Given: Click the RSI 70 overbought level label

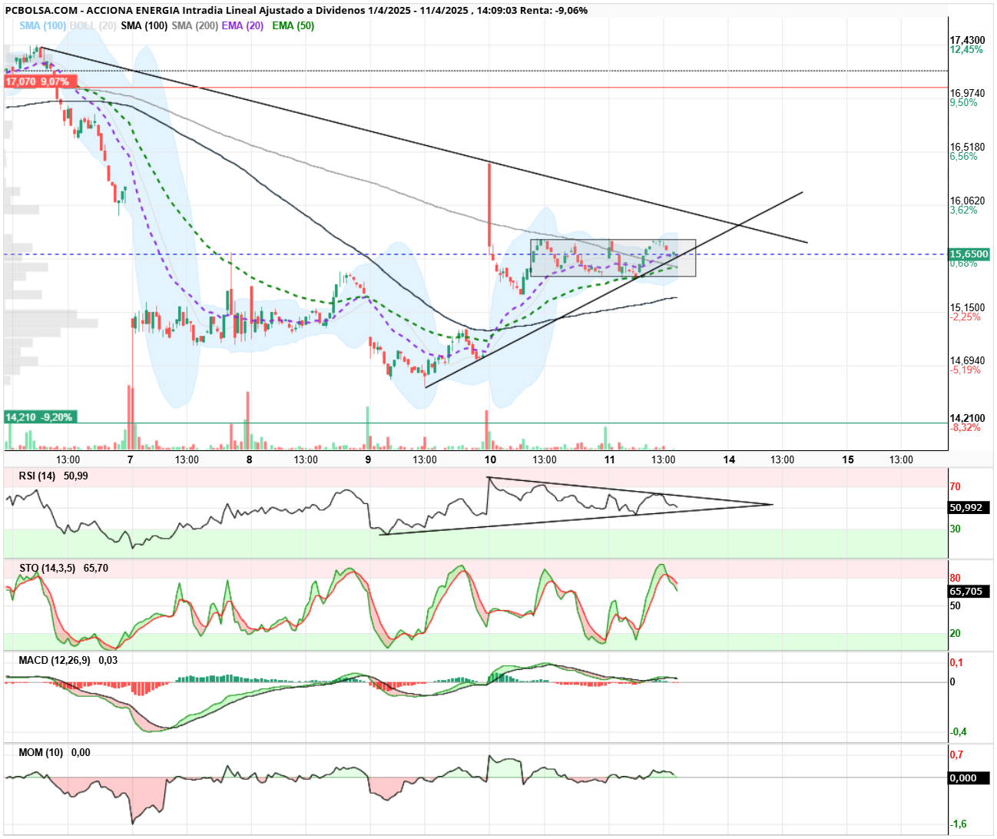Looking at the screenshot, I should (956, 487).
